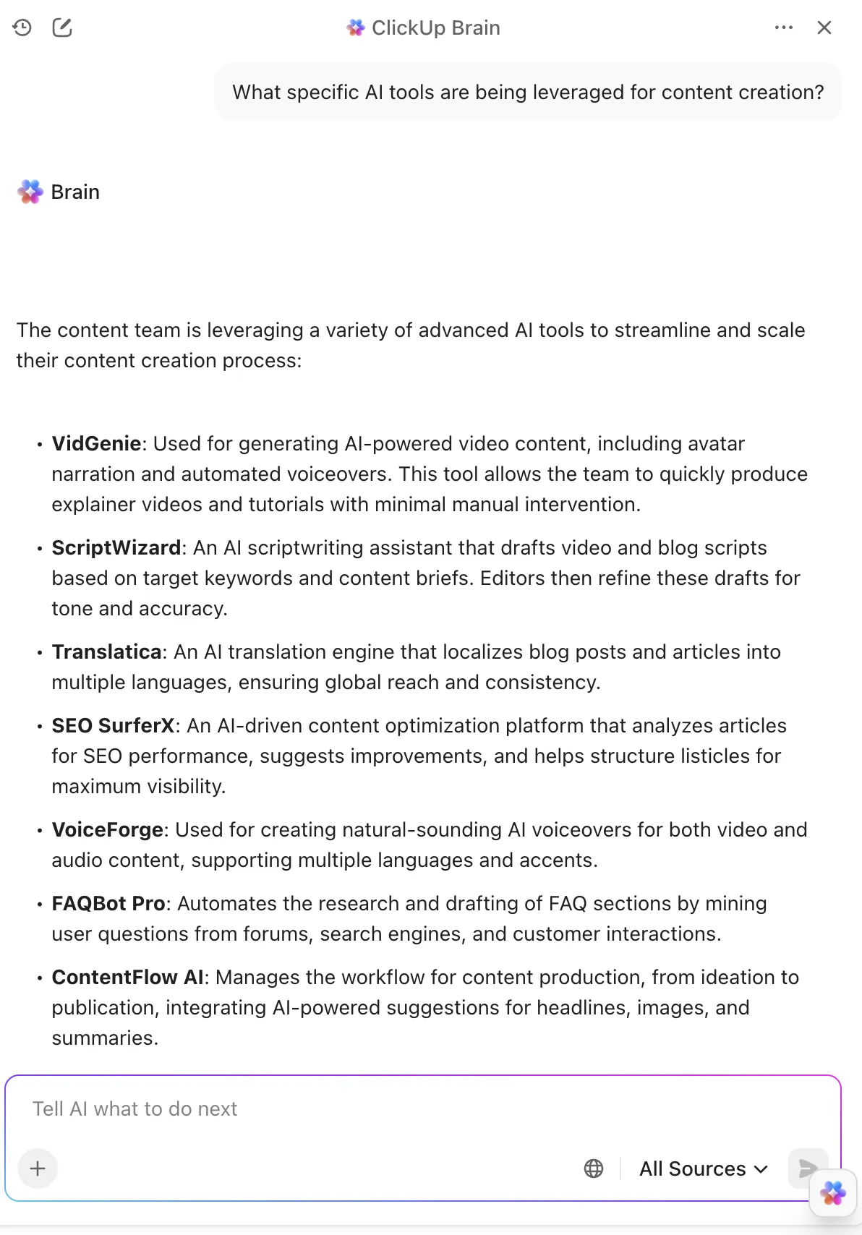Click the bold VidGenie tool name
862x1235 pixels.
coord(96,443)
